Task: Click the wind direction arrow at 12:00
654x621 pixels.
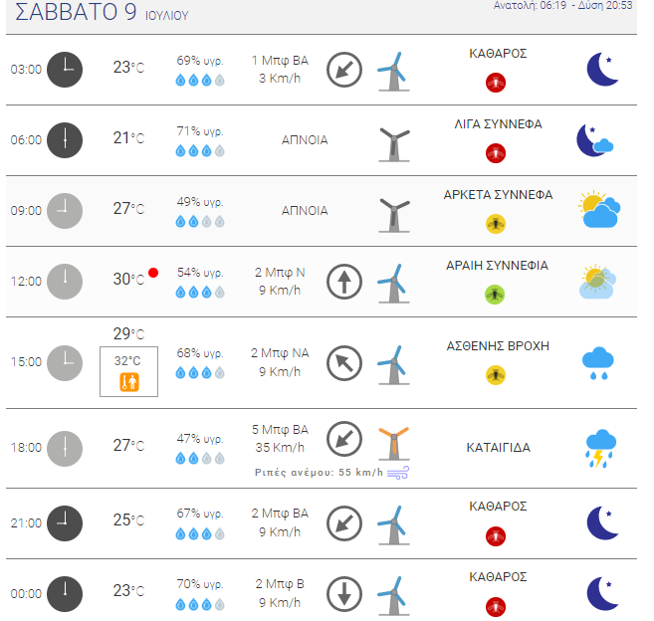Action: (344, 282)
